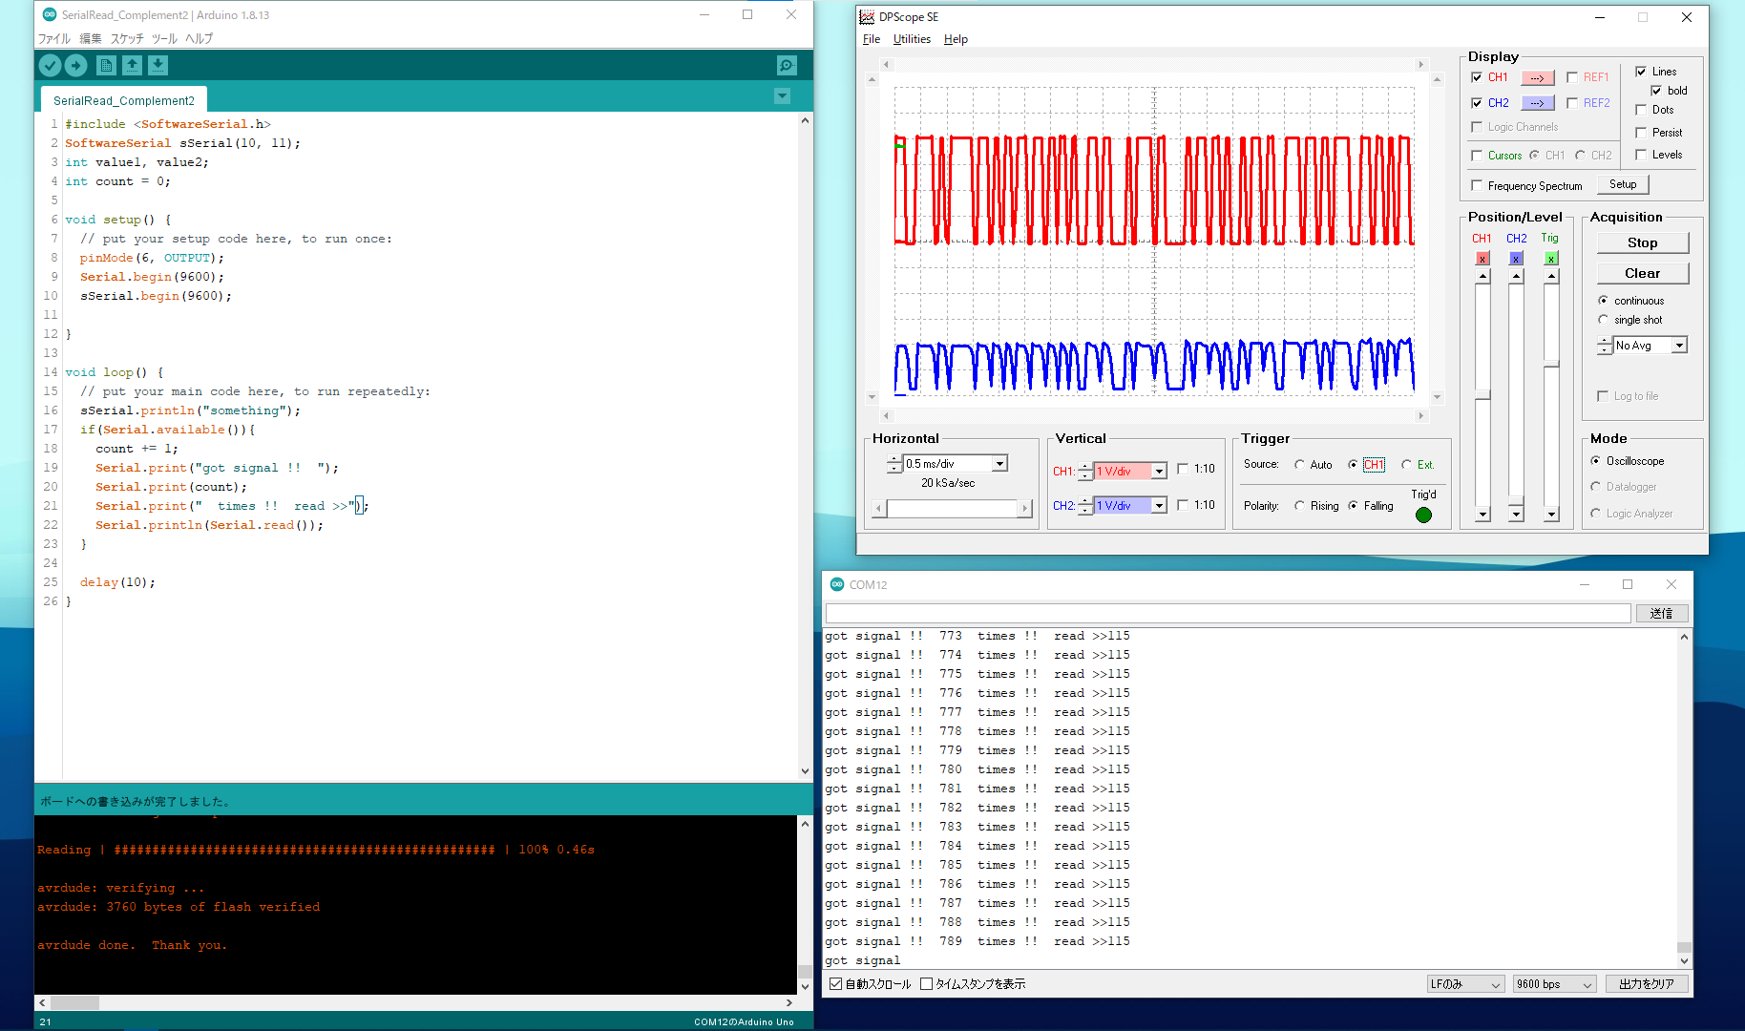Click the Save sketch icon
This screenshot has height=1031, width=1745.
click(158, 65)
